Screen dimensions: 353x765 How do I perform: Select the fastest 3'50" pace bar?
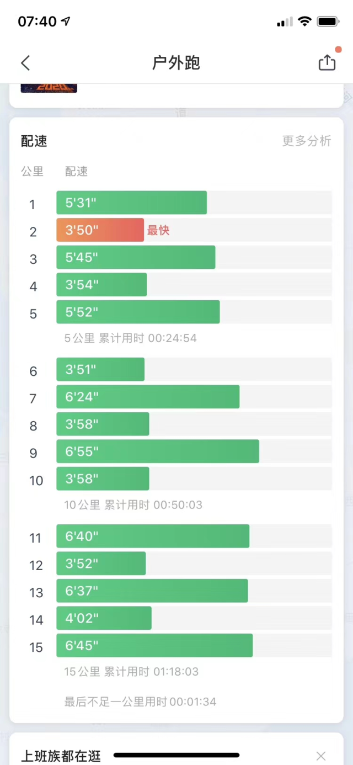(x=100, y=230)
